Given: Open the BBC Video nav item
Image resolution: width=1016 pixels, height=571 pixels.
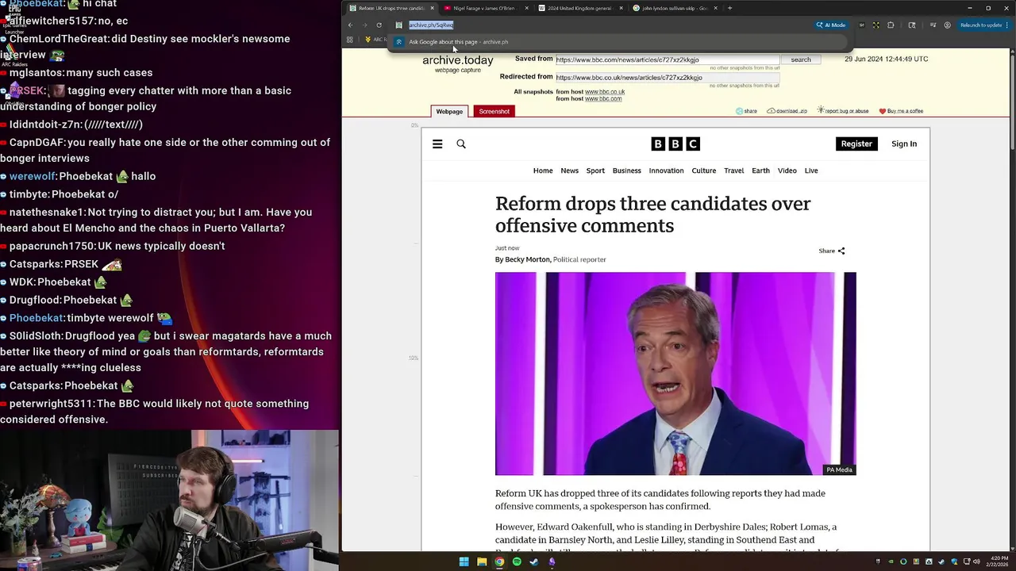Looking at the screenshot, I should pyautogui.click(x=787, y=171).
